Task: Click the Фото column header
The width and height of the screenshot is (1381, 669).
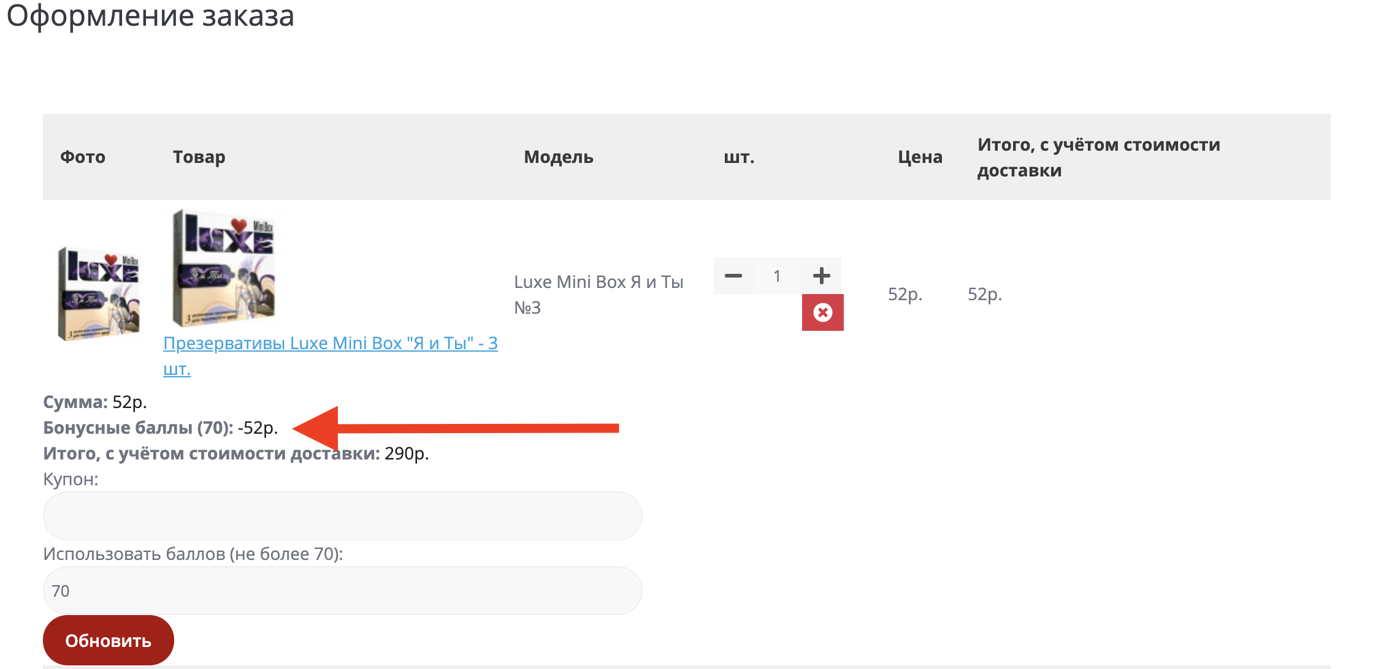Action: click(x=83, y=157)
